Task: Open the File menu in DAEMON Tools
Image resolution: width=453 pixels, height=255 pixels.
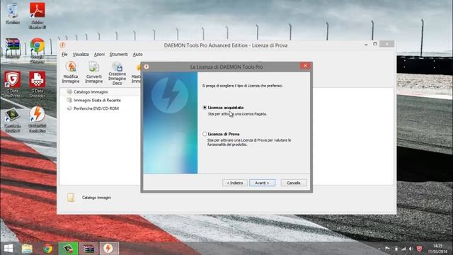Action: click(64, 55)
